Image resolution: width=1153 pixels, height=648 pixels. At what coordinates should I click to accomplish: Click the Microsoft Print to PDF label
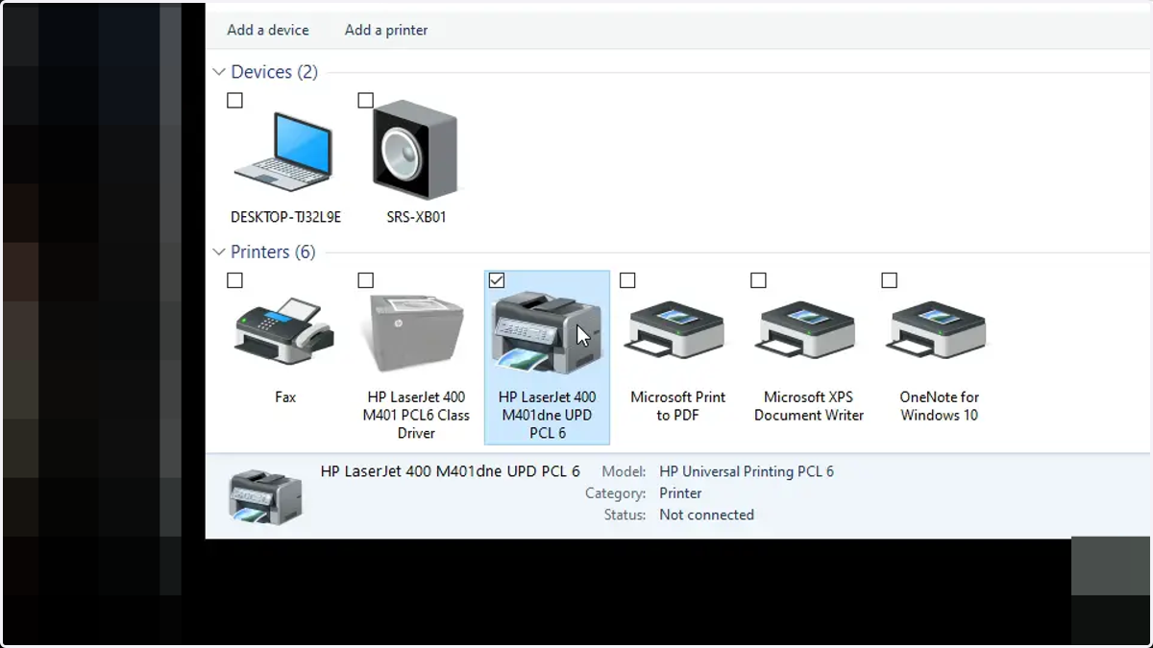point(677,406)
